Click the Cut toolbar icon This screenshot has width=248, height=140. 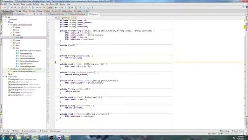(19, 7)
